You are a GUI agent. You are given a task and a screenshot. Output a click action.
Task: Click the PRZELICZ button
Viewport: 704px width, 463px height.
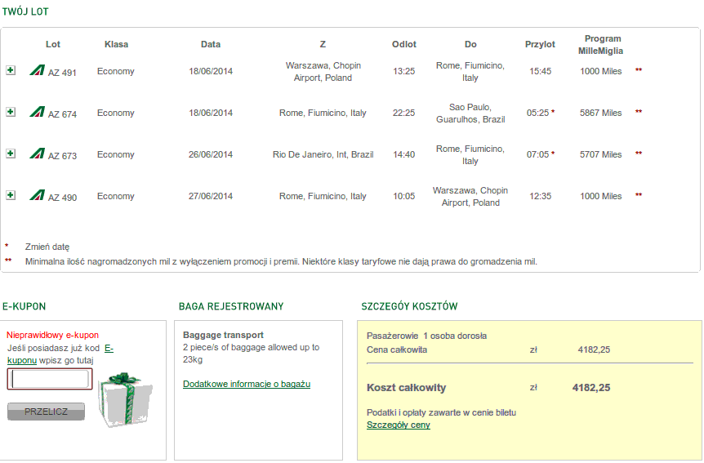(46, 412)
